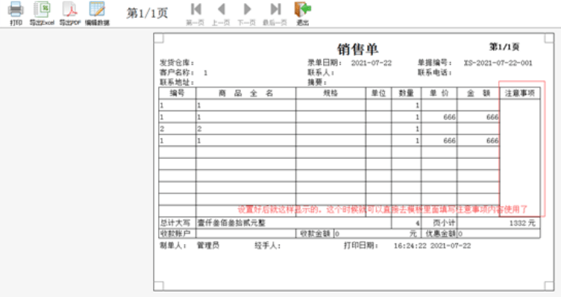Jump to 最后一页 last page arrow
The height and width of the screenshot is (297, 561).
pos(275,9)
